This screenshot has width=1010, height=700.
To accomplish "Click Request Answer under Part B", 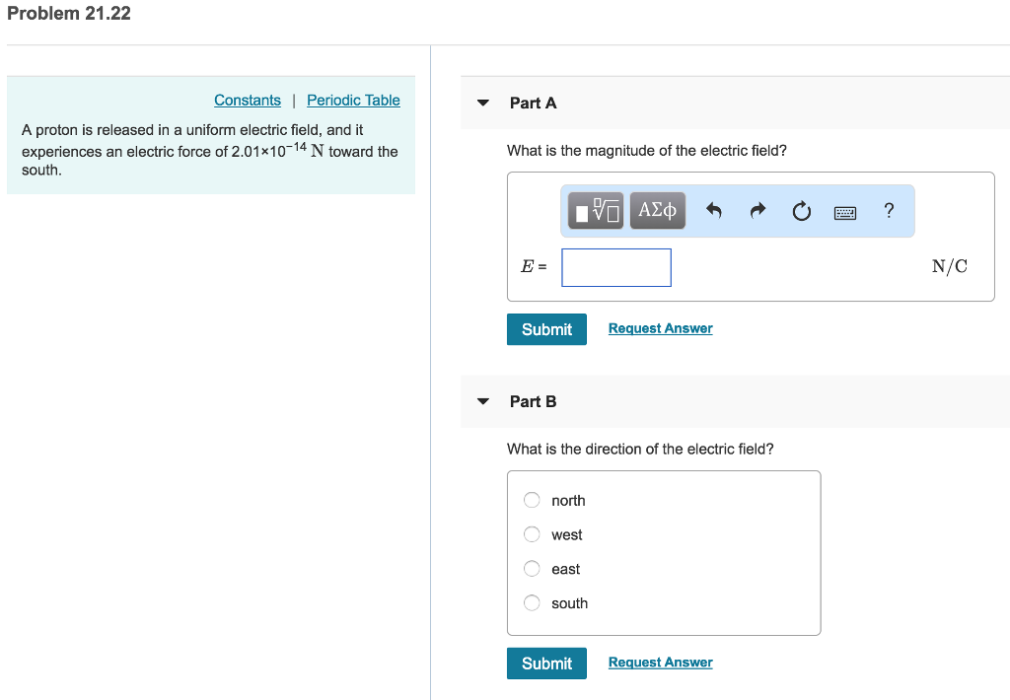I will point(660,662).
